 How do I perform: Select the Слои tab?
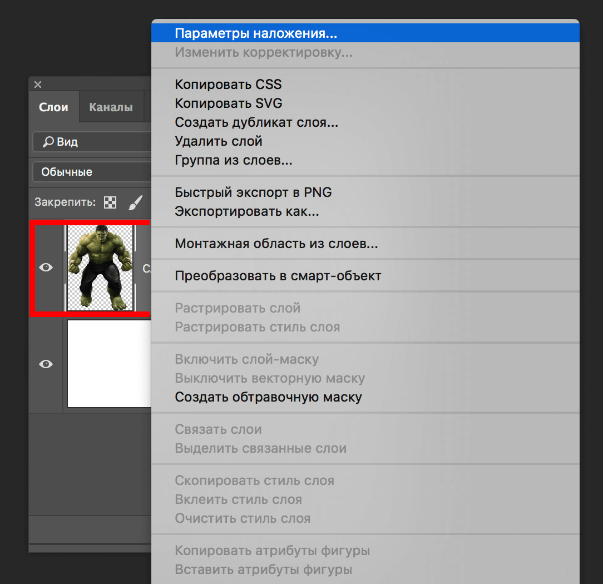(x=53, y=107)
